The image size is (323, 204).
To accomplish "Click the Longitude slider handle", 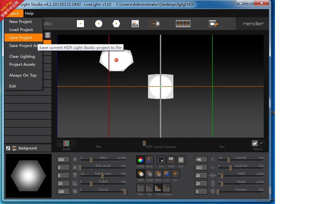I will [230, 168].
